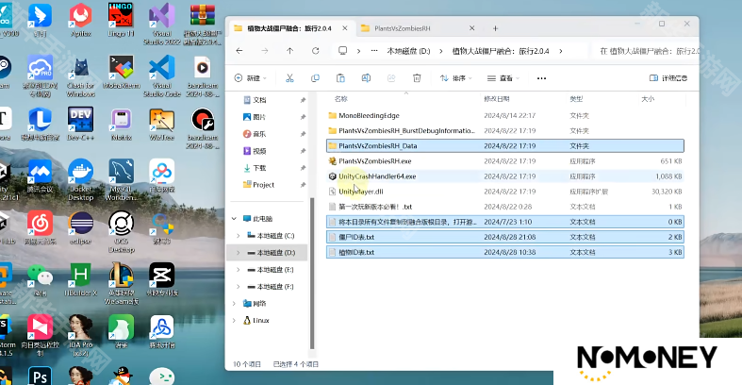Click the navigation pane vertical scrollbar
Viewport: 742px width, 385px height.
pyautogui.click(x=312, y=274)
